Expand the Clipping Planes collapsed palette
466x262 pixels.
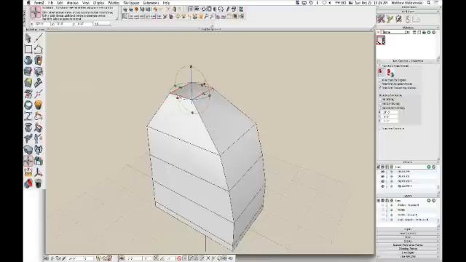click(x=408, y=249)
